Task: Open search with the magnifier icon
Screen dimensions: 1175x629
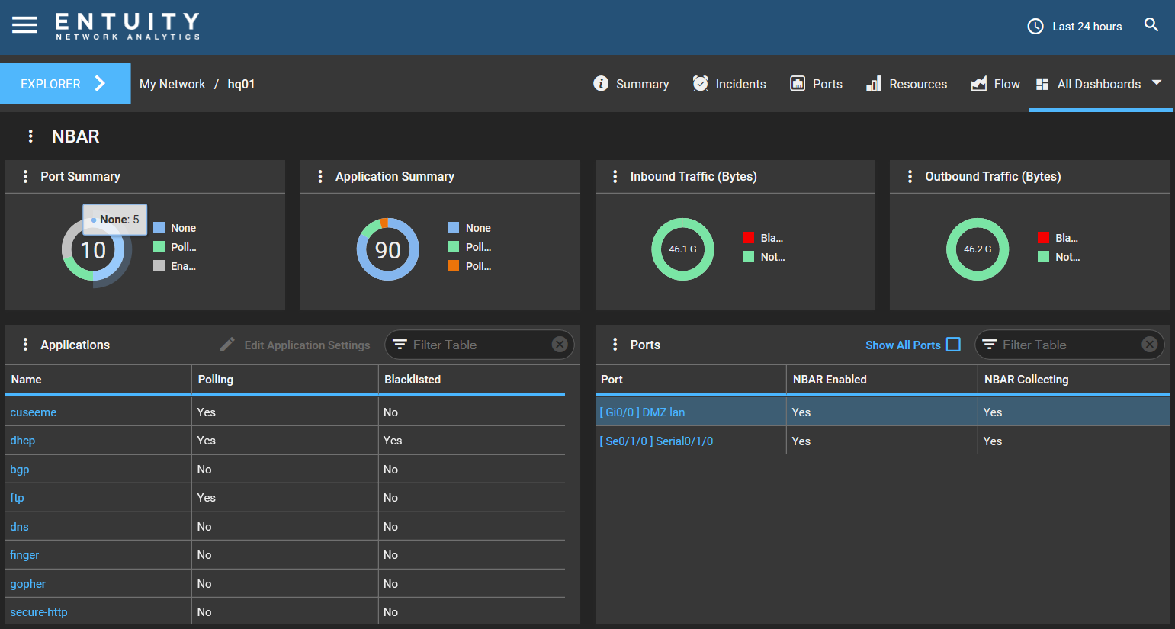Action: 1151,25
